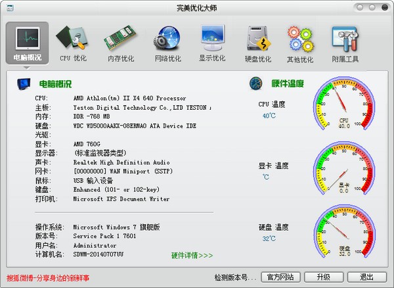The height and width of the screenshot is (288, 394).
Task: Click the 操作系统 label
Action: 49,227
